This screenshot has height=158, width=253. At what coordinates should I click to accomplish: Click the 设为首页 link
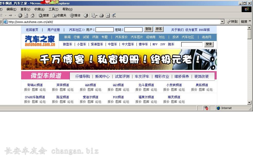[x=191, y=30]
